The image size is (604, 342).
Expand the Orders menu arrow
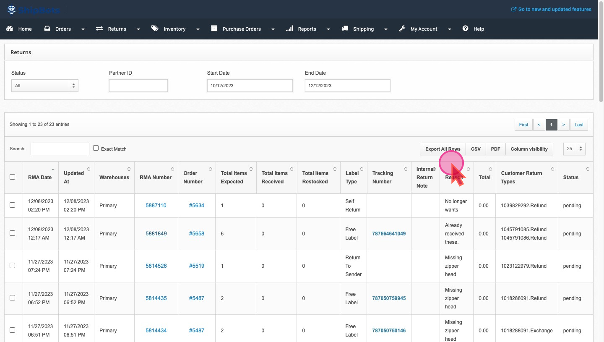(x=83, y=29)
